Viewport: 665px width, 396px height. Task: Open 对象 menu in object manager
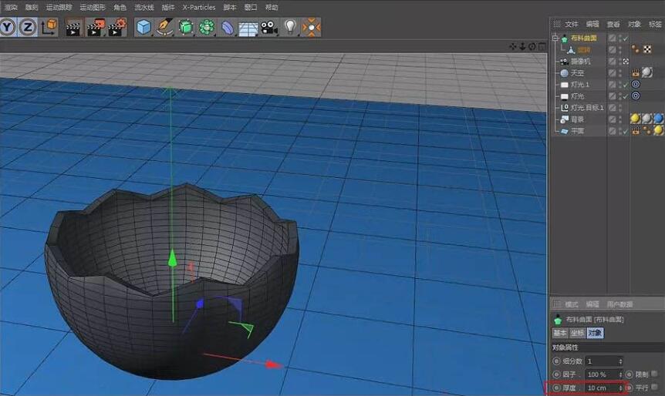(x=634, y=24)
